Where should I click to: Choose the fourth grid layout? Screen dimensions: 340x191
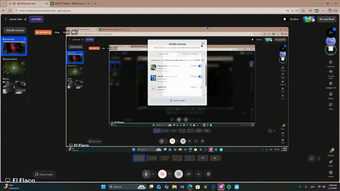pyautogui.click(x=177, y=158)
